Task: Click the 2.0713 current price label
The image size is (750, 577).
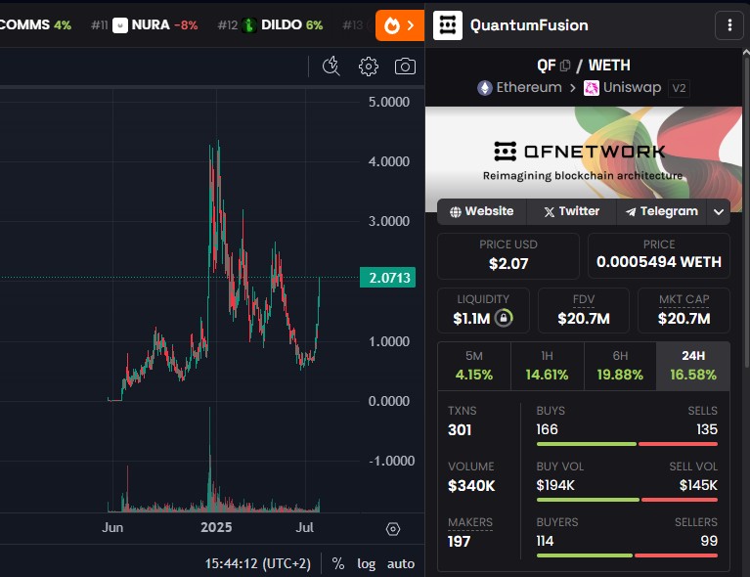Action: point(387,278)
